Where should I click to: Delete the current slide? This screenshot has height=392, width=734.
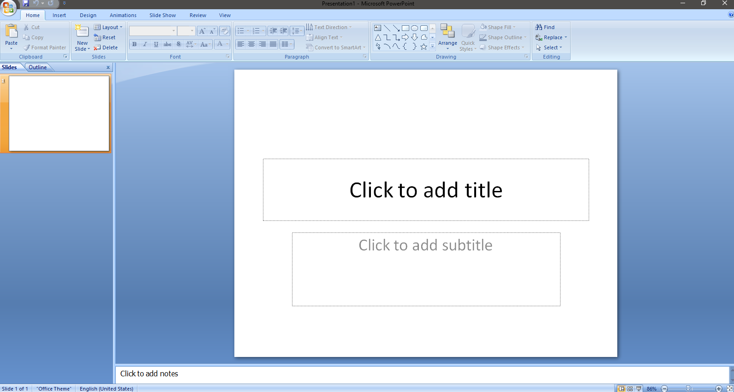[106, 48]
